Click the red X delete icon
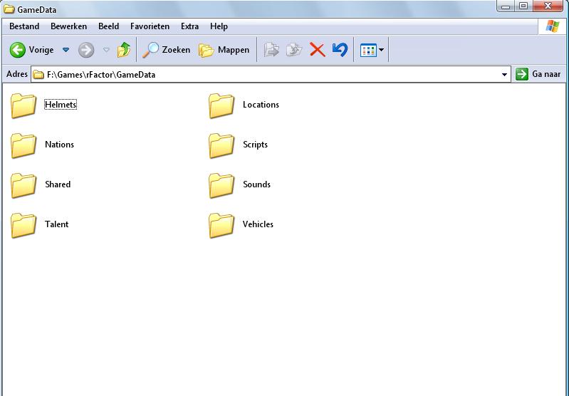The height and width of the screenshot is (396, 569). (x=317, y=50)
